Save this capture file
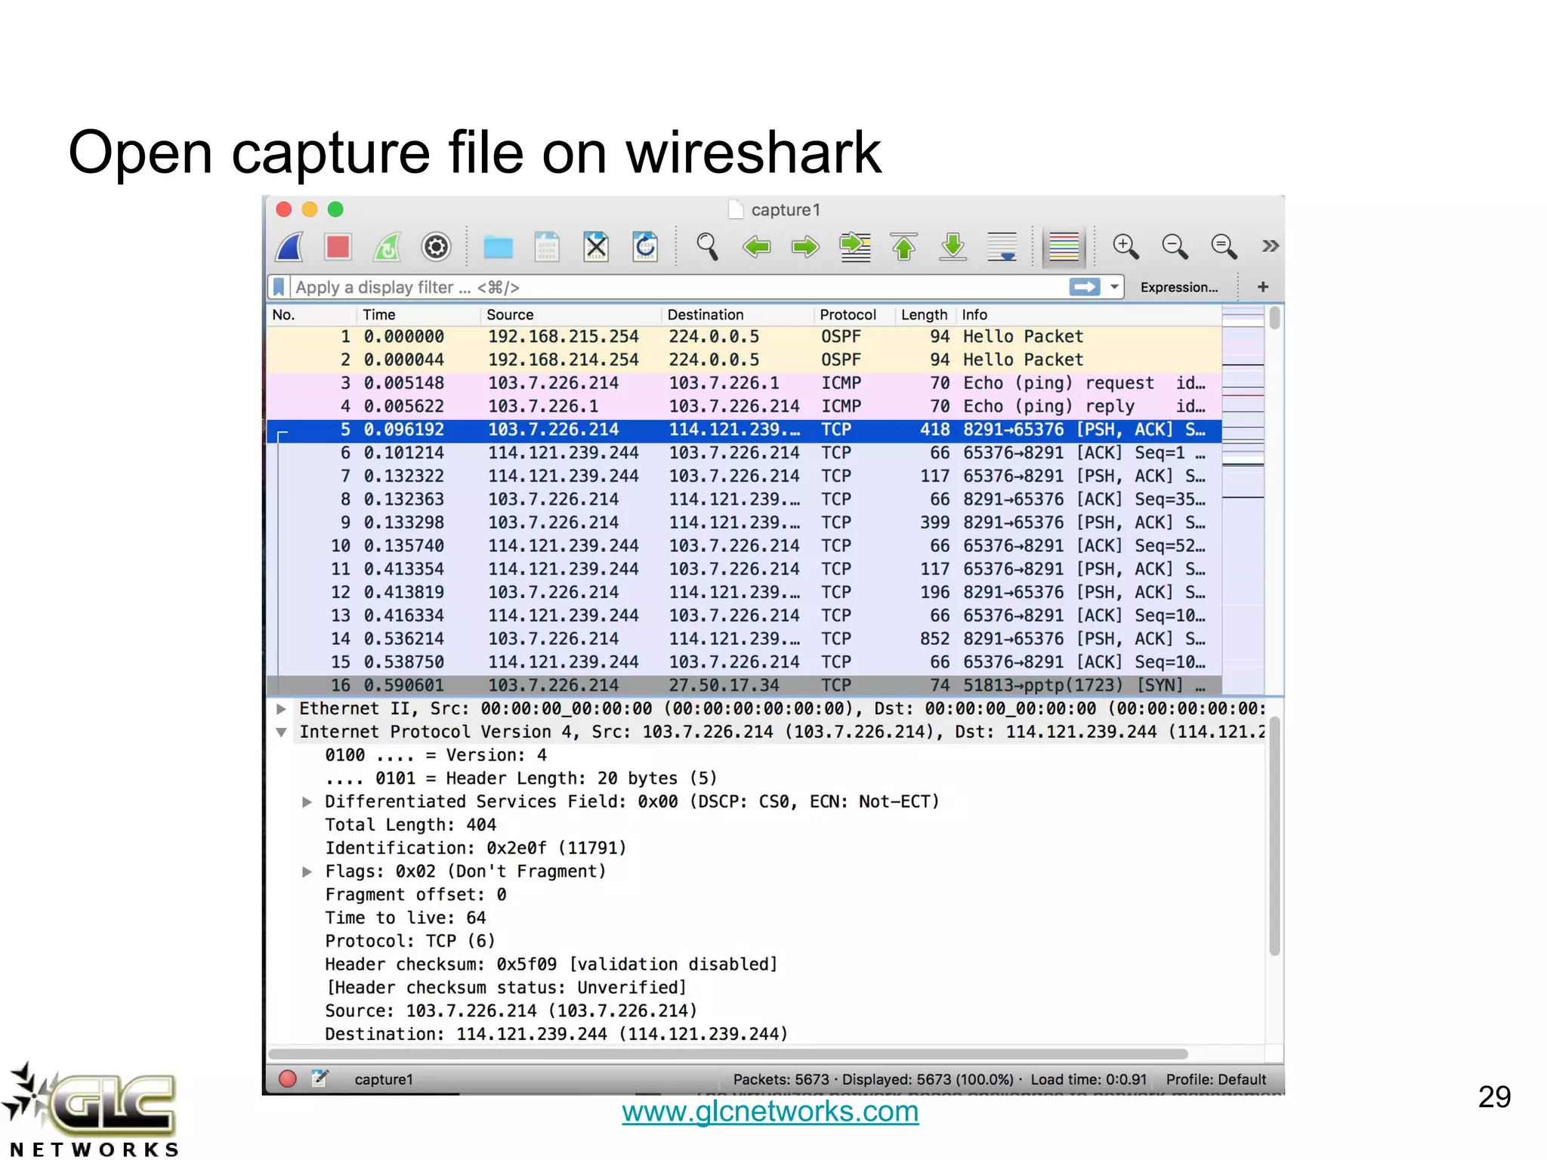Viewport: 1547px width, 1160px height. click(x=547, y=247)
